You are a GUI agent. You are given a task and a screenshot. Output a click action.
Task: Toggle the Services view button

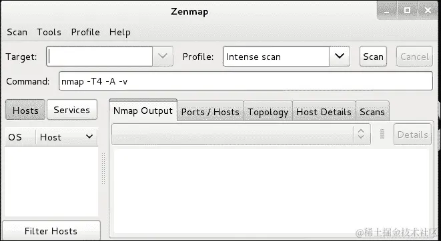(x=72, y=110)
